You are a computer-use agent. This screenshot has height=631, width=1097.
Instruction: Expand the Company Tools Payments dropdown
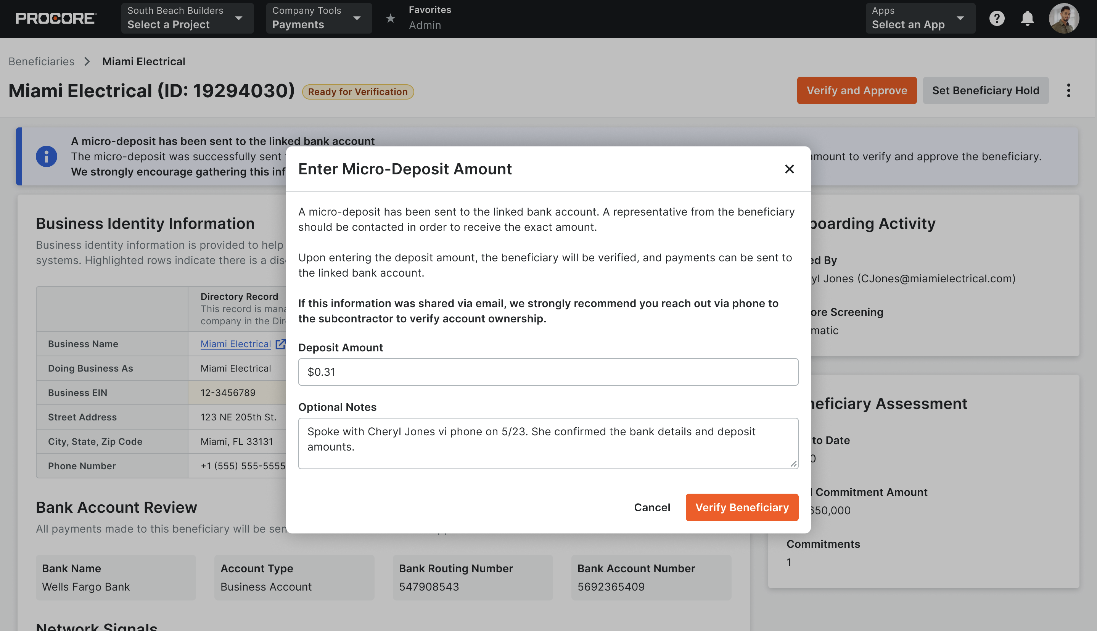318,18
